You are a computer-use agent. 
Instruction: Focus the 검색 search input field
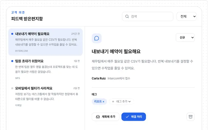coord(148,16)
